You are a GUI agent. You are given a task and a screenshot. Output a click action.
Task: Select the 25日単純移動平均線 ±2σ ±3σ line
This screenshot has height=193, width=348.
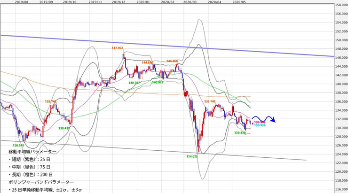click(x=46, y=190)
